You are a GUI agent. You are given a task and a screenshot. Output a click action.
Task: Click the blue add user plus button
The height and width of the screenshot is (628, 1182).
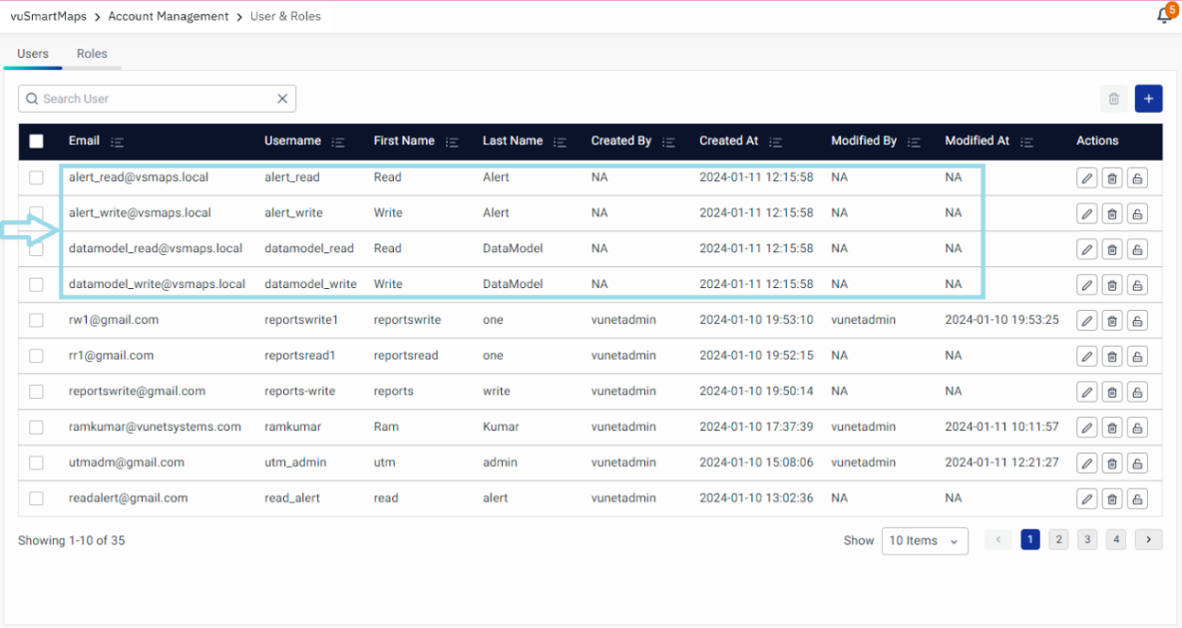point(1148,99)
